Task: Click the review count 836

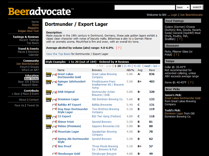Action: [152, 74]
